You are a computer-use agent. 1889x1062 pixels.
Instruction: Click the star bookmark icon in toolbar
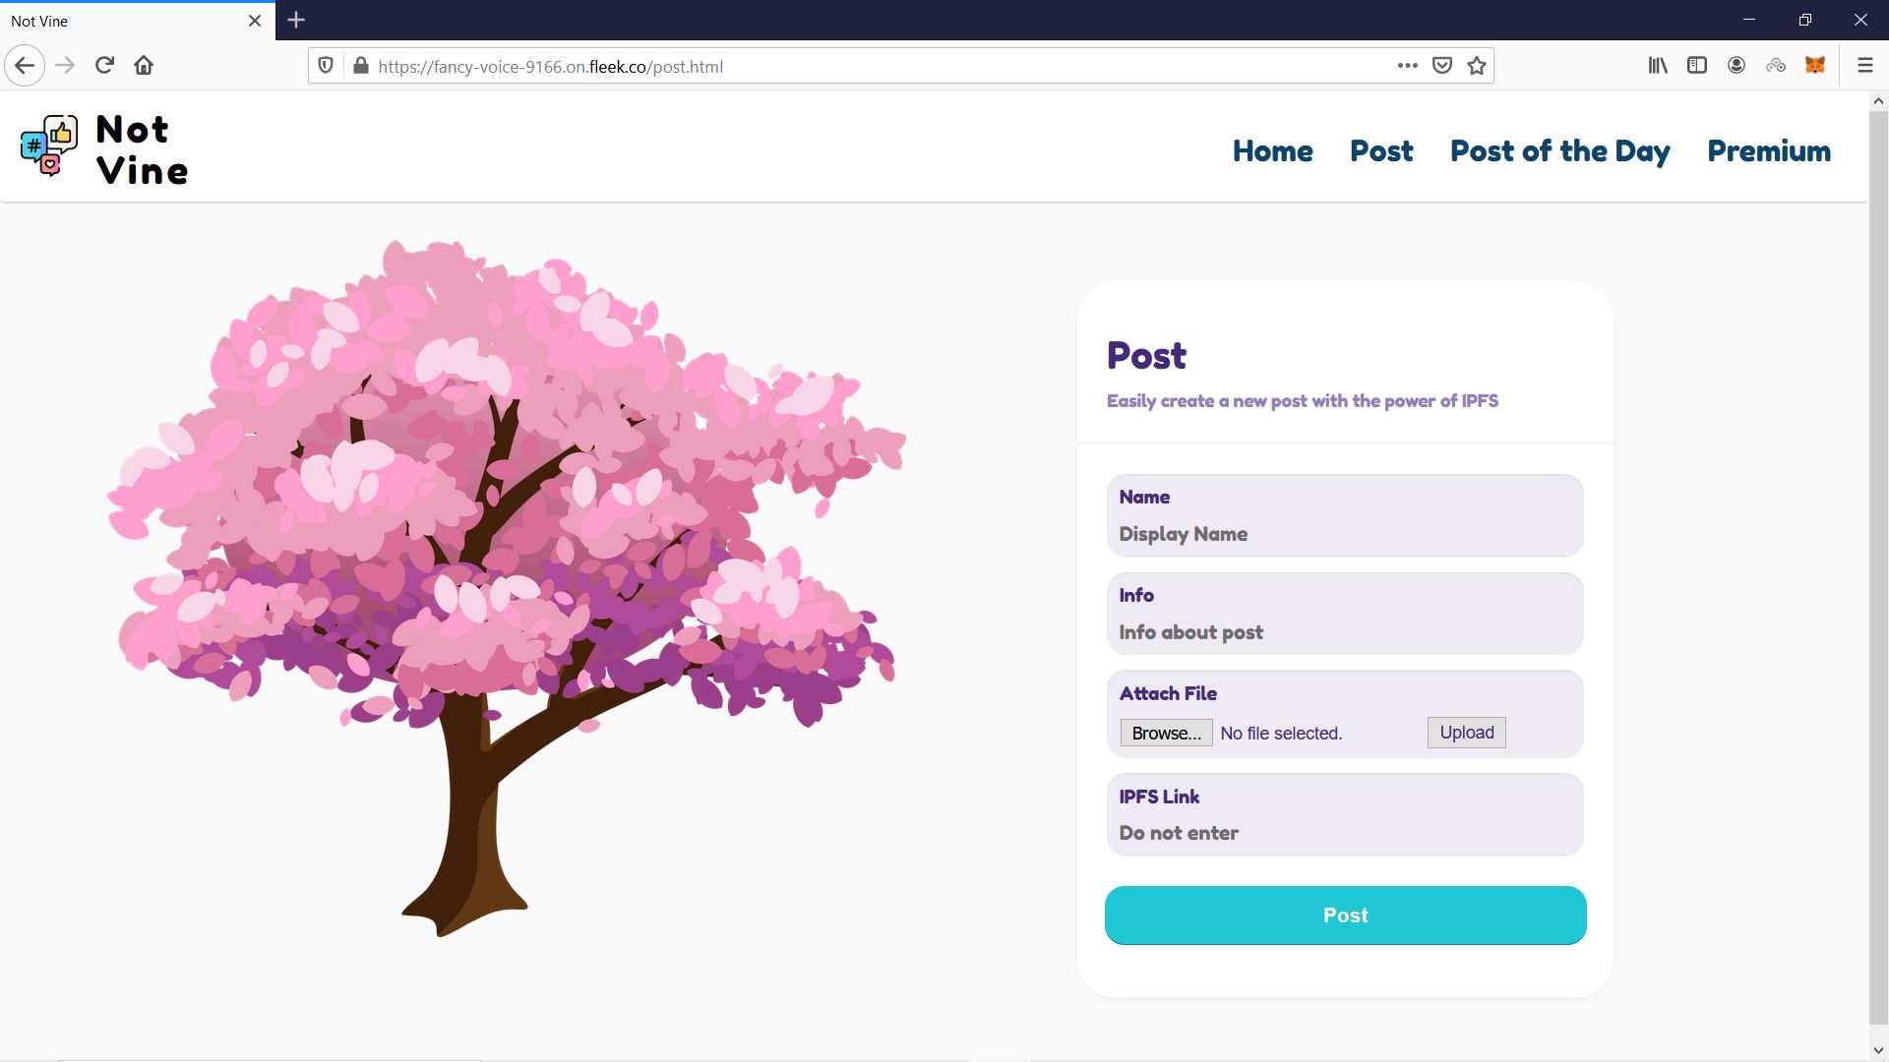coord(1477,66)
